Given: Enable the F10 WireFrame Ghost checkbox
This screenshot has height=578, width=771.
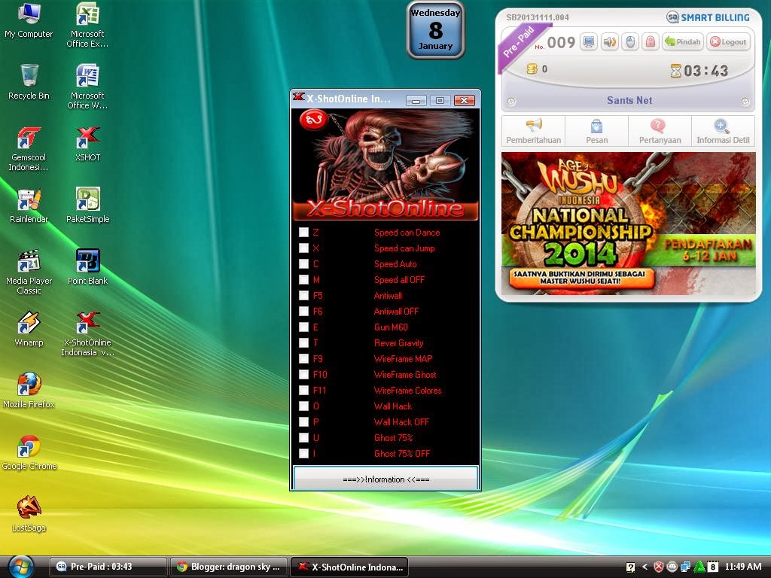Looking at the screenshot, I should point(304,375).
